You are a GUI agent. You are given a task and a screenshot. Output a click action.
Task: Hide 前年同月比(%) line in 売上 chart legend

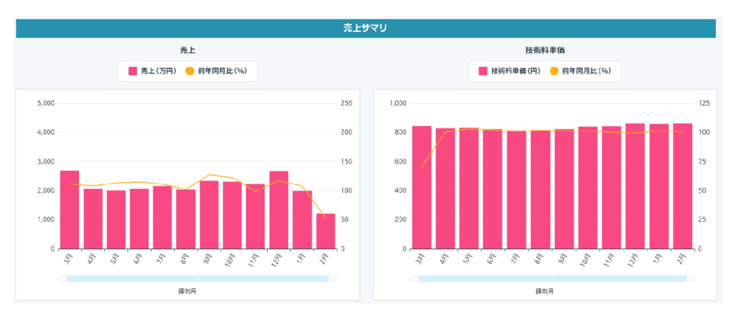pos(222,71)
